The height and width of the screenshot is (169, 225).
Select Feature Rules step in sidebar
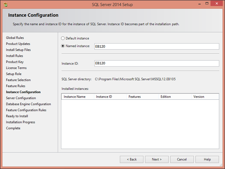point(16,86)
